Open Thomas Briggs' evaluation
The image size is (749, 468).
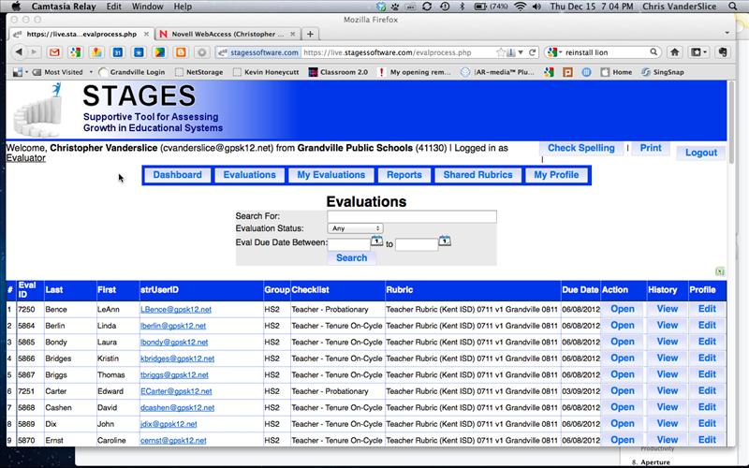point(623,374)
